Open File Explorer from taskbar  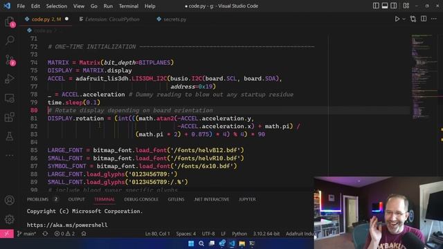(x=242, y=243)
